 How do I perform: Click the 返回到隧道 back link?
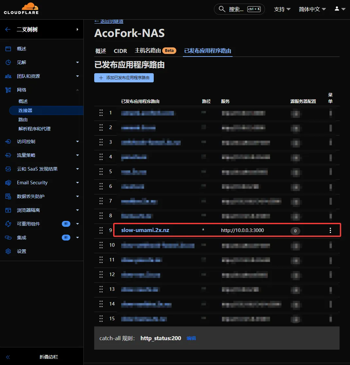point(109,21)
